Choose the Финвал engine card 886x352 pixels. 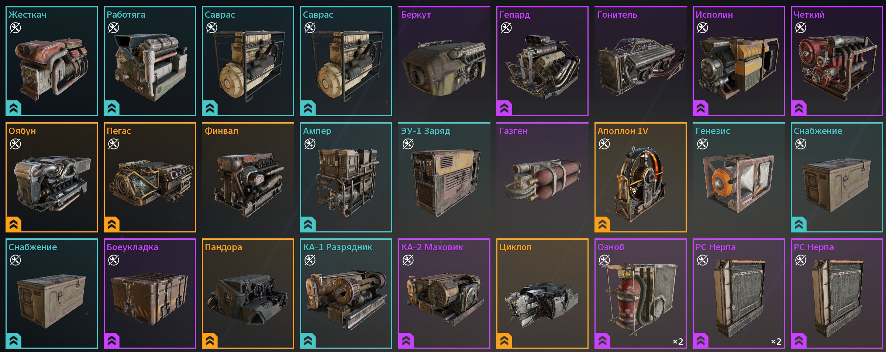coord(248,177)
